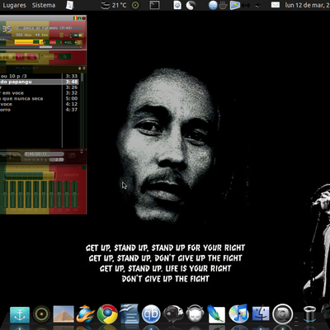This screenshot has height=330, width=330.
Task: Open the blue feather dock icon
Action: click(216, 313)
